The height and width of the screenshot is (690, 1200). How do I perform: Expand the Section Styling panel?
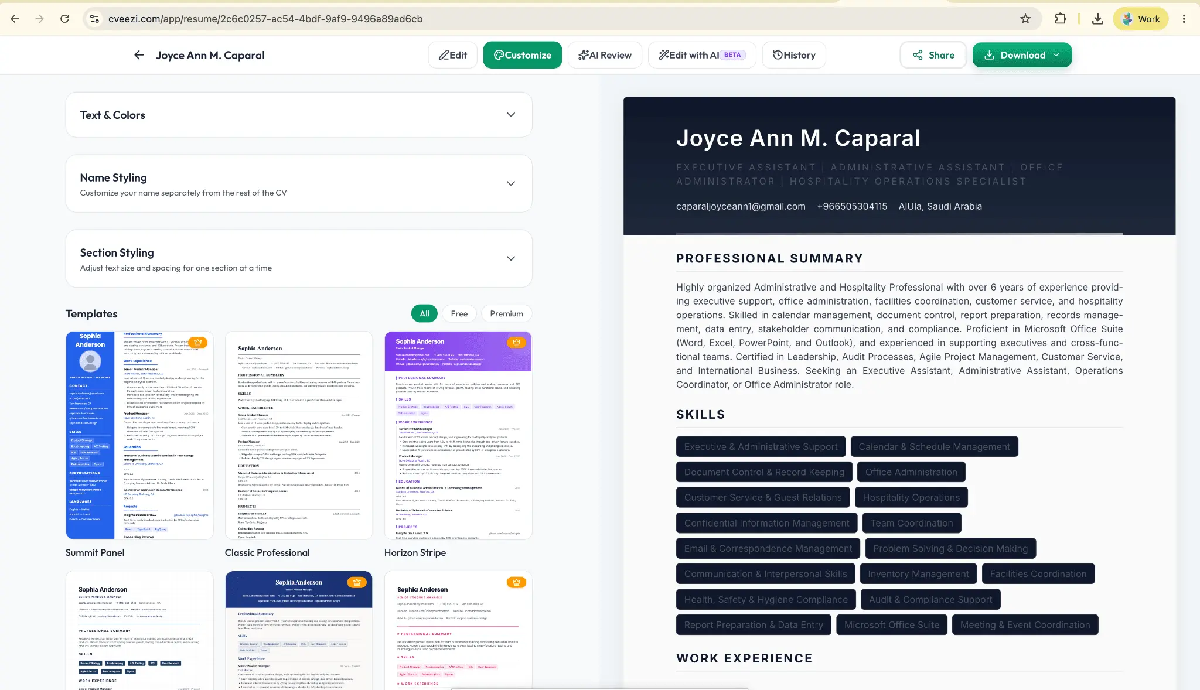click(x=299, y=258)
